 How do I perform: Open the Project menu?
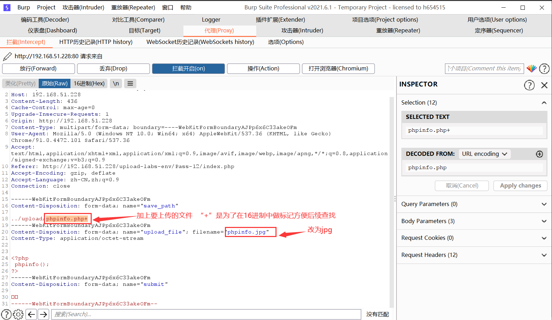(46, 7)
